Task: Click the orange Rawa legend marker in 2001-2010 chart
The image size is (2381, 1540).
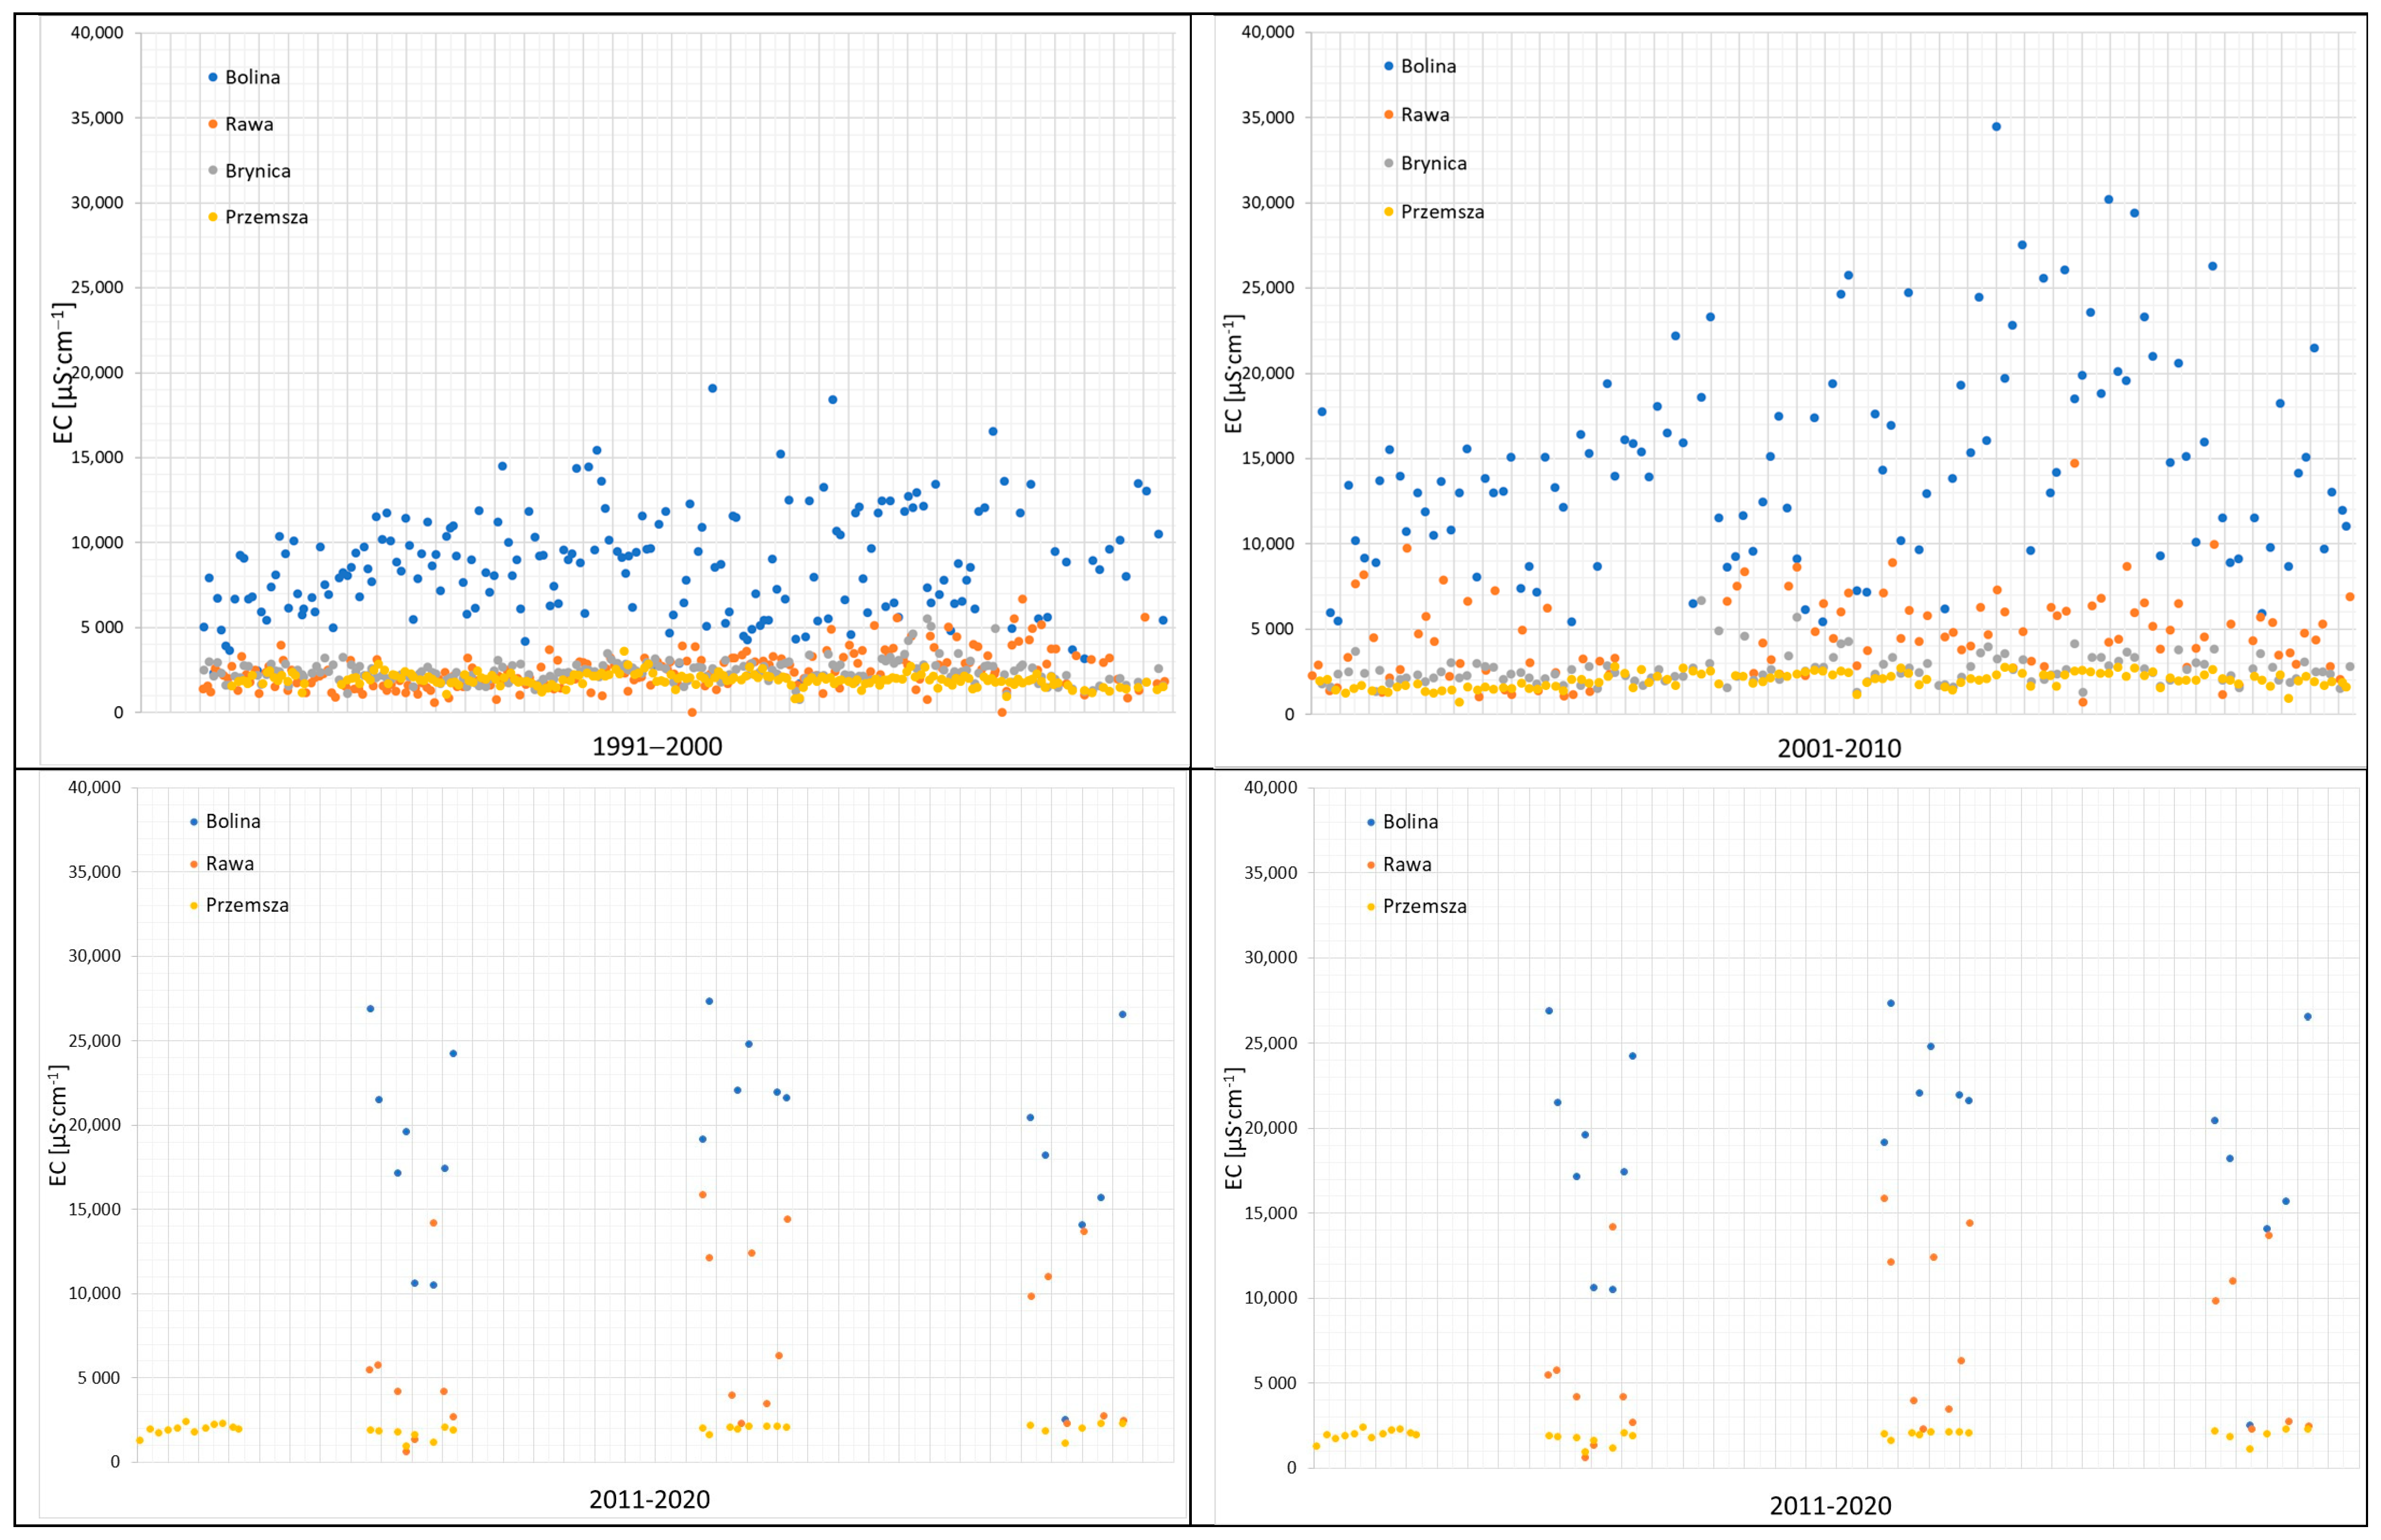Action: tap(1389, 115)
